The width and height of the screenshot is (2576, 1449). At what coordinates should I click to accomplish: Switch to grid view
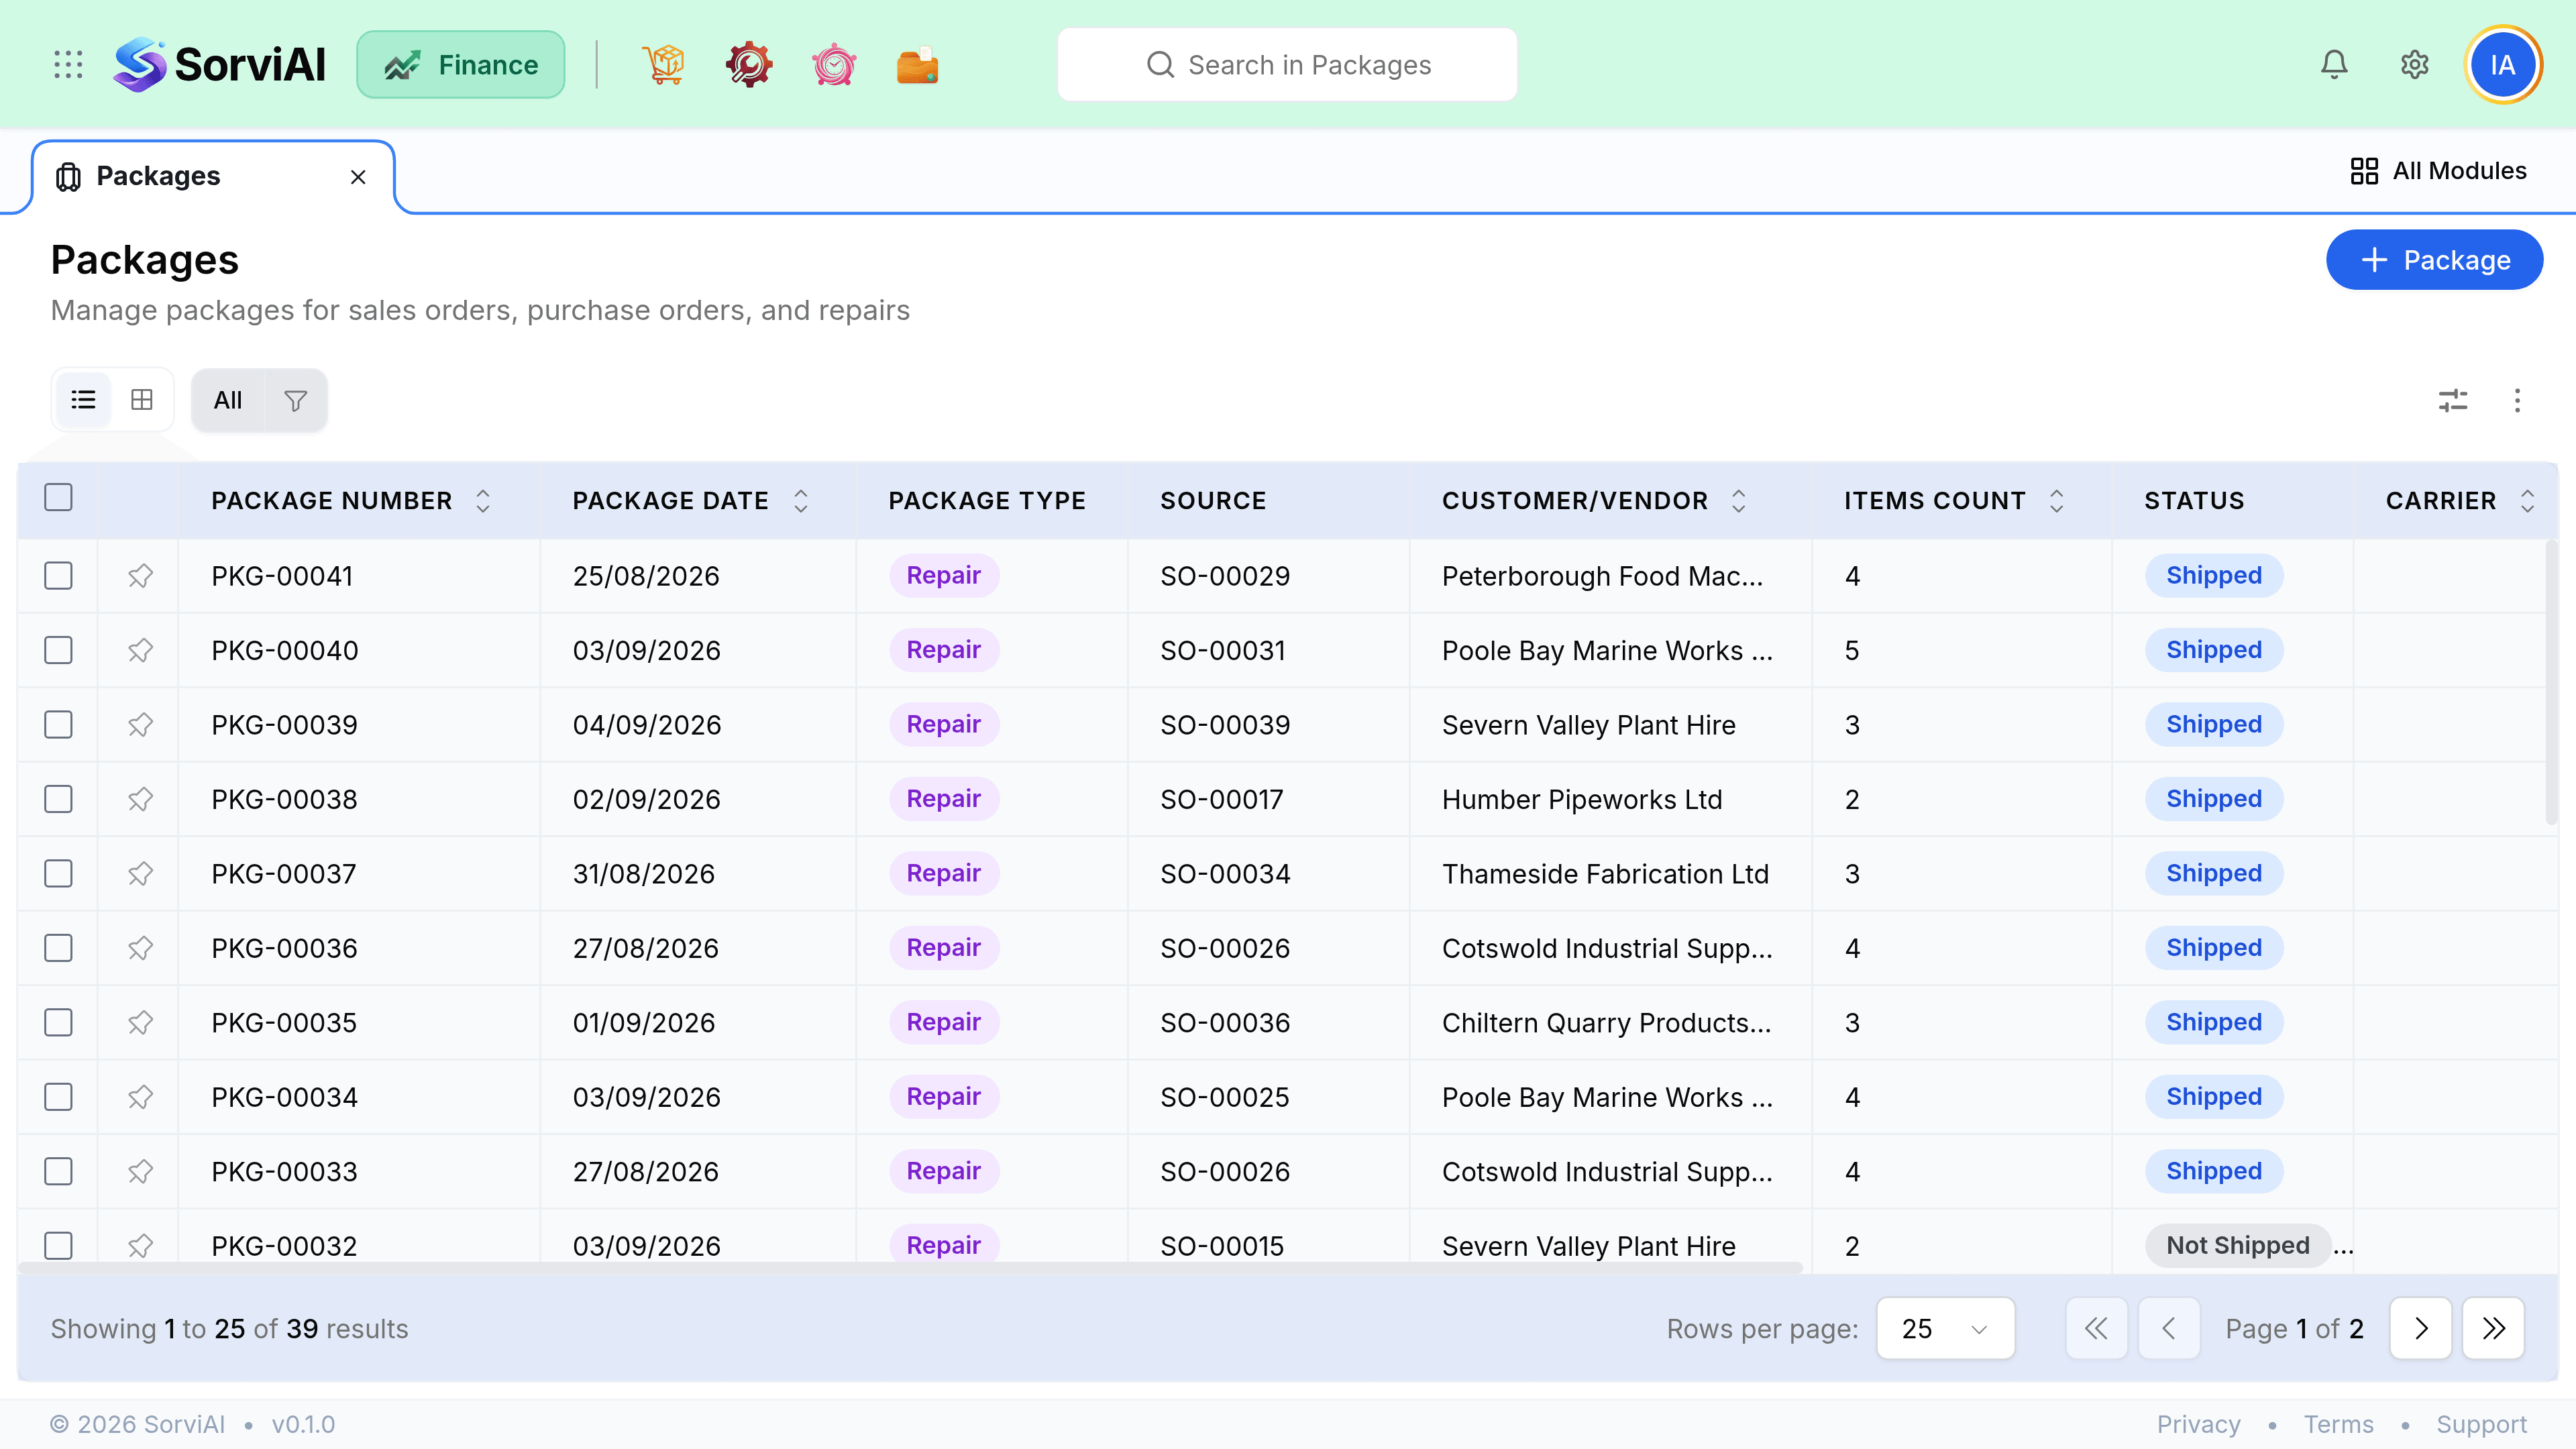(142, 400)
